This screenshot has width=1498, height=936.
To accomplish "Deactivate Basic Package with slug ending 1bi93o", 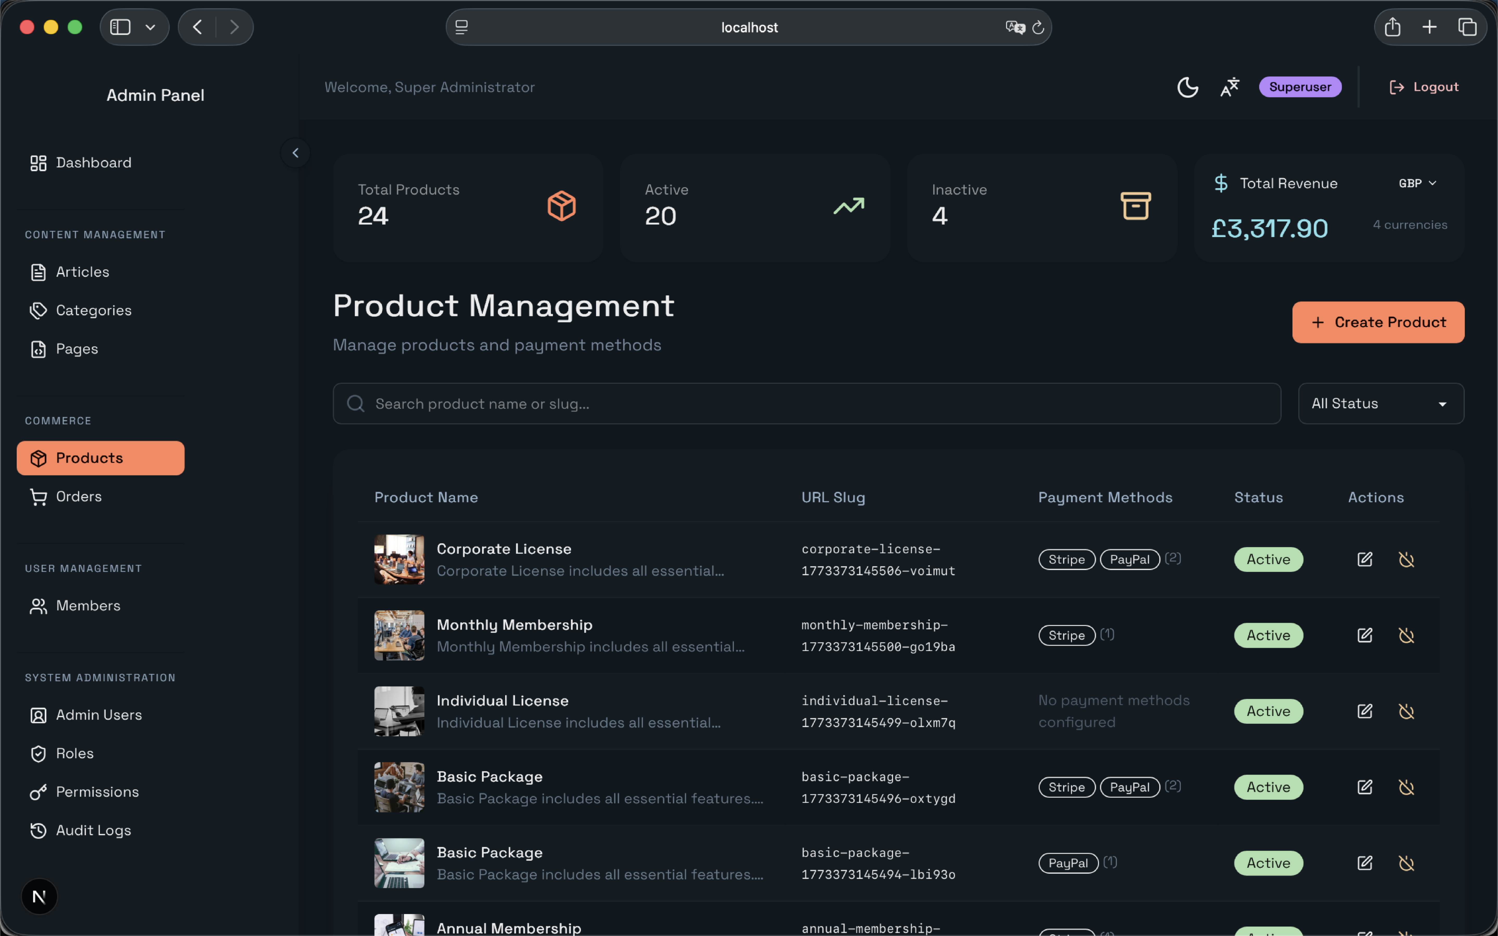I will [1406, 863].
